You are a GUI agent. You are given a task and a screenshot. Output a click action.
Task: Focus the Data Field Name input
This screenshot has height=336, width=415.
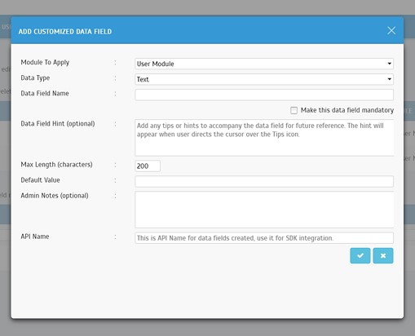tap(264, 95)
